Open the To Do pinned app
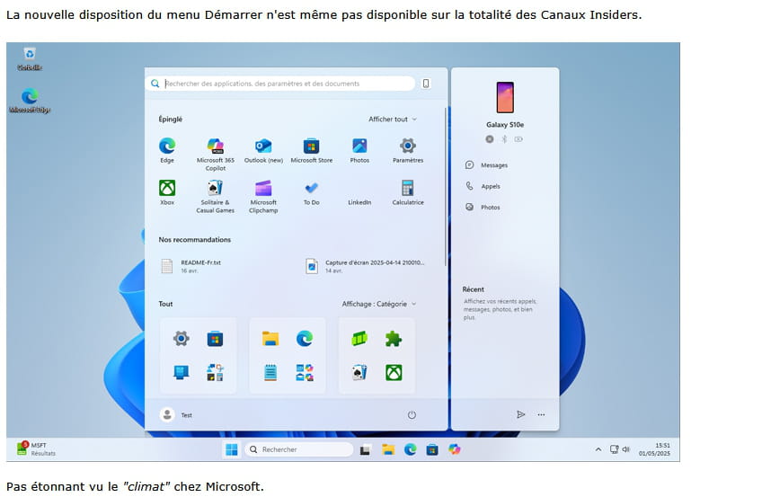762x497 pixels. click(312, 192)
